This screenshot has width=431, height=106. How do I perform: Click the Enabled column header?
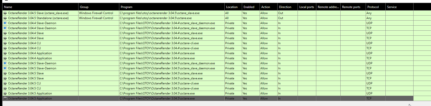(x=249, y=7)
